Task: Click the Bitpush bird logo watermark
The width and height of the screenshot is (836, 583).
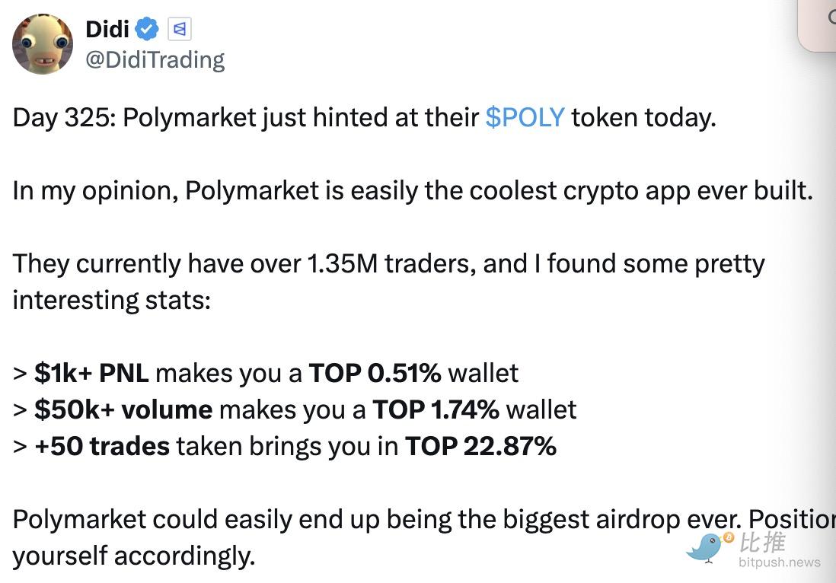Action: click(x=707, y=547)
